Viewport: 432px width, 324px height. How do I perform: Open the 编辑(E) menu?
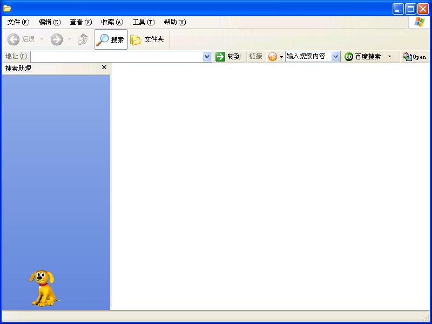[49, 22]
